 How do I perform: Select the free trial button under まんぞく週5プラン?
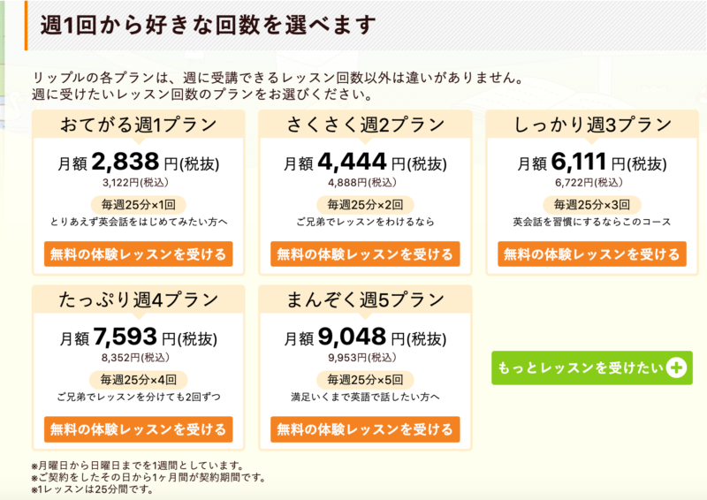click(365, 429)
